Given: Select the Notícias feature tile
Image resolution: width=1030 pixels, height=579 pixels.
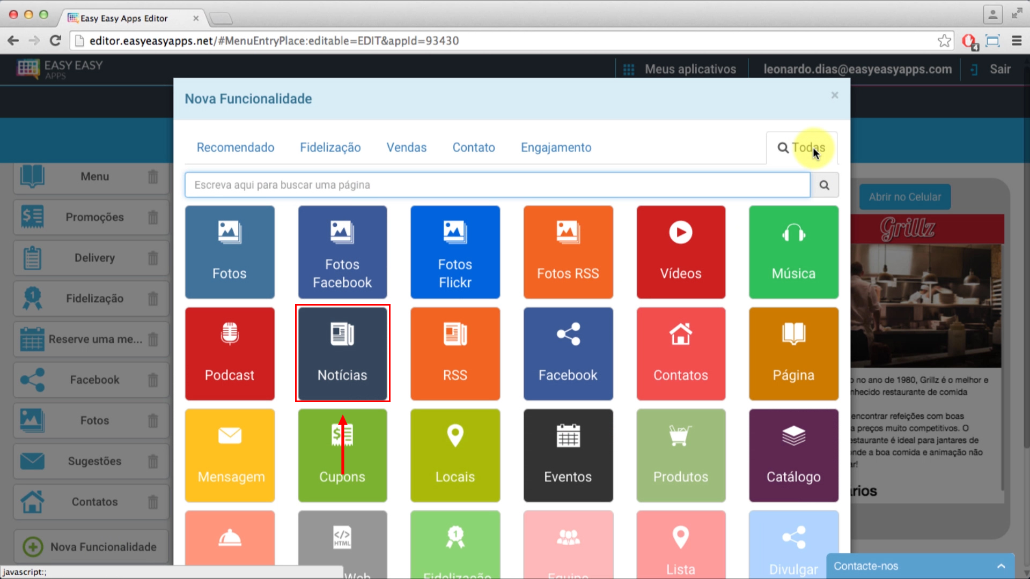Looking at the screenshot, I should point(342,353).
